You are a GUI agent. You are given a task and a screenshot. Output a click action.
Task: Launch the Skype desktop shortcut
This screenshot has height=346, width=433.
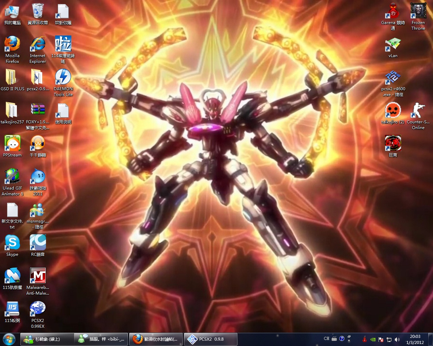13,246
